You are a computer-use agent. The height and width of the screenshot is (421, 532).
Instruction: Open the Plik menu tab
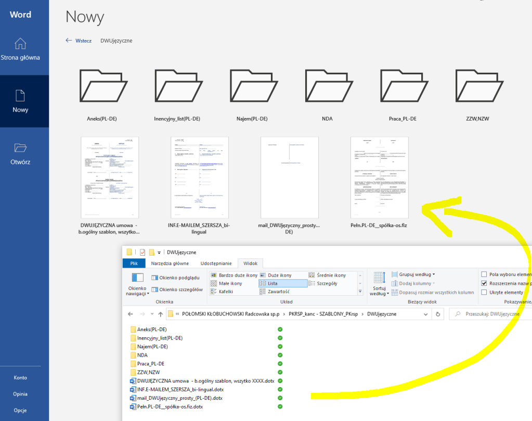(x=134, y=264)
